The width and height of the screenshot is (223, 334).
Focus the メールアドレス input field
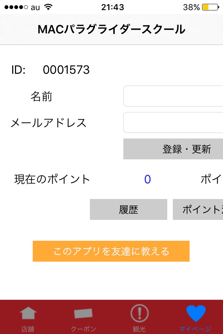click(x=173, y=122)
